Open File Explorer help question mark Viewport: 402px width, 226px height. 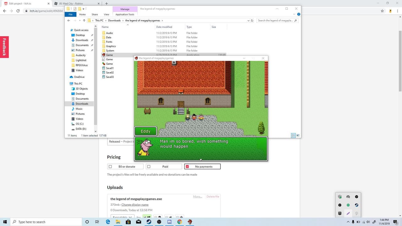tap(298, 14)
